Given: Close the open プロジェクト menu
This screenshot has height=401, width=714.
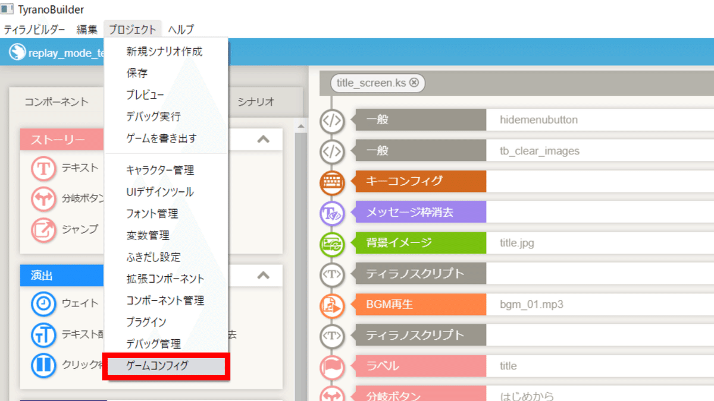Looking at the screenshot, I should click(132, 29).
